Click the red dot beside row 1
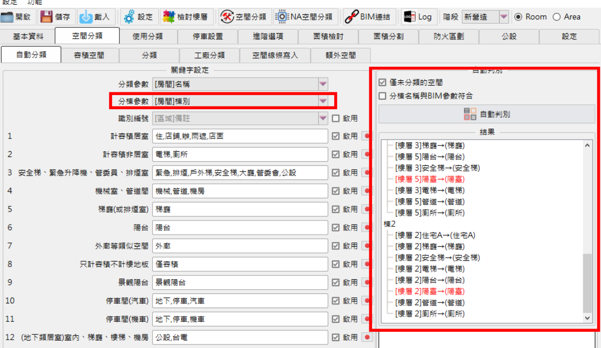 pos(367,136)
